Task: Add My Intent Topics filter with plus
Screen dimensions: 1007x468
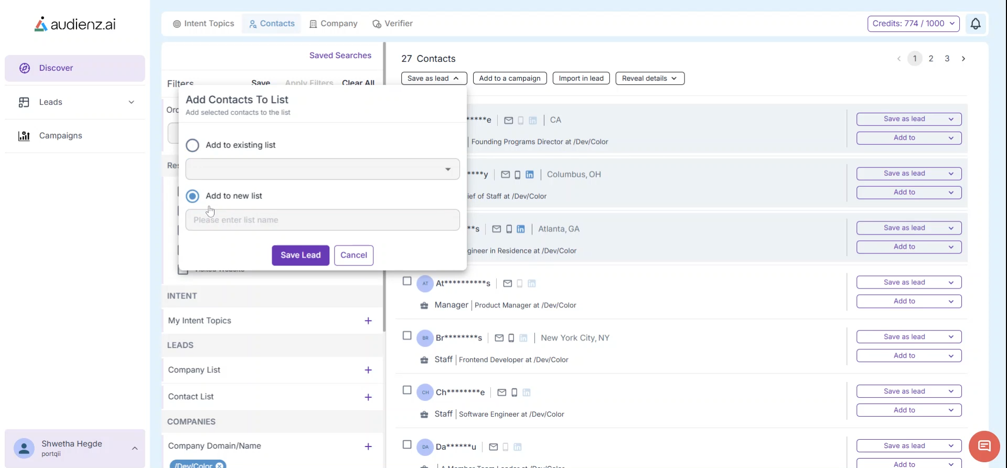Action: 368,321
